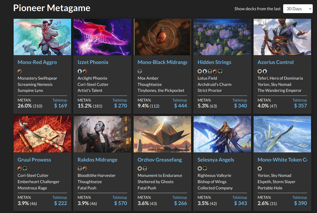Click the $ 444 Tabletop price

coord(181,106)
